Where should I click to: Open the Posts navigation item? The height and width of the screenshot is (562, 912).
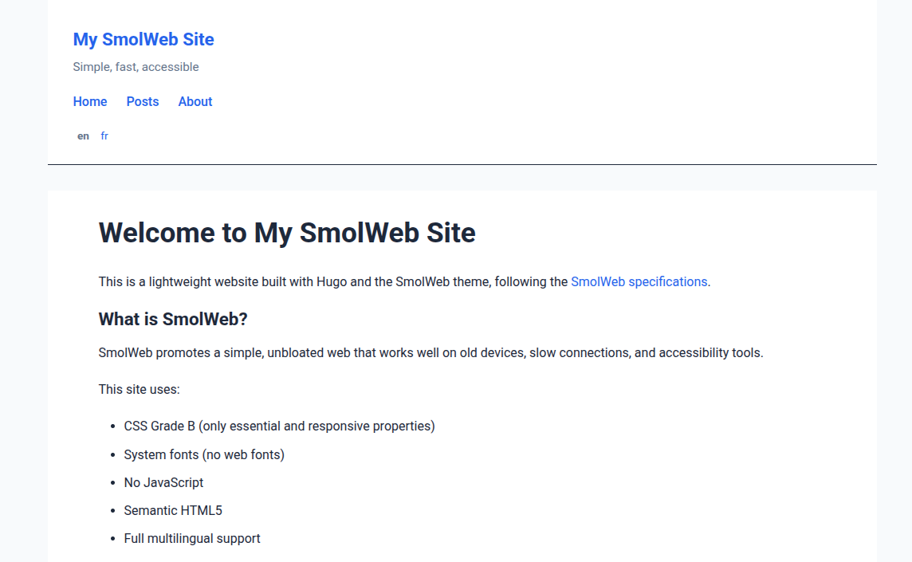point(143,101)
